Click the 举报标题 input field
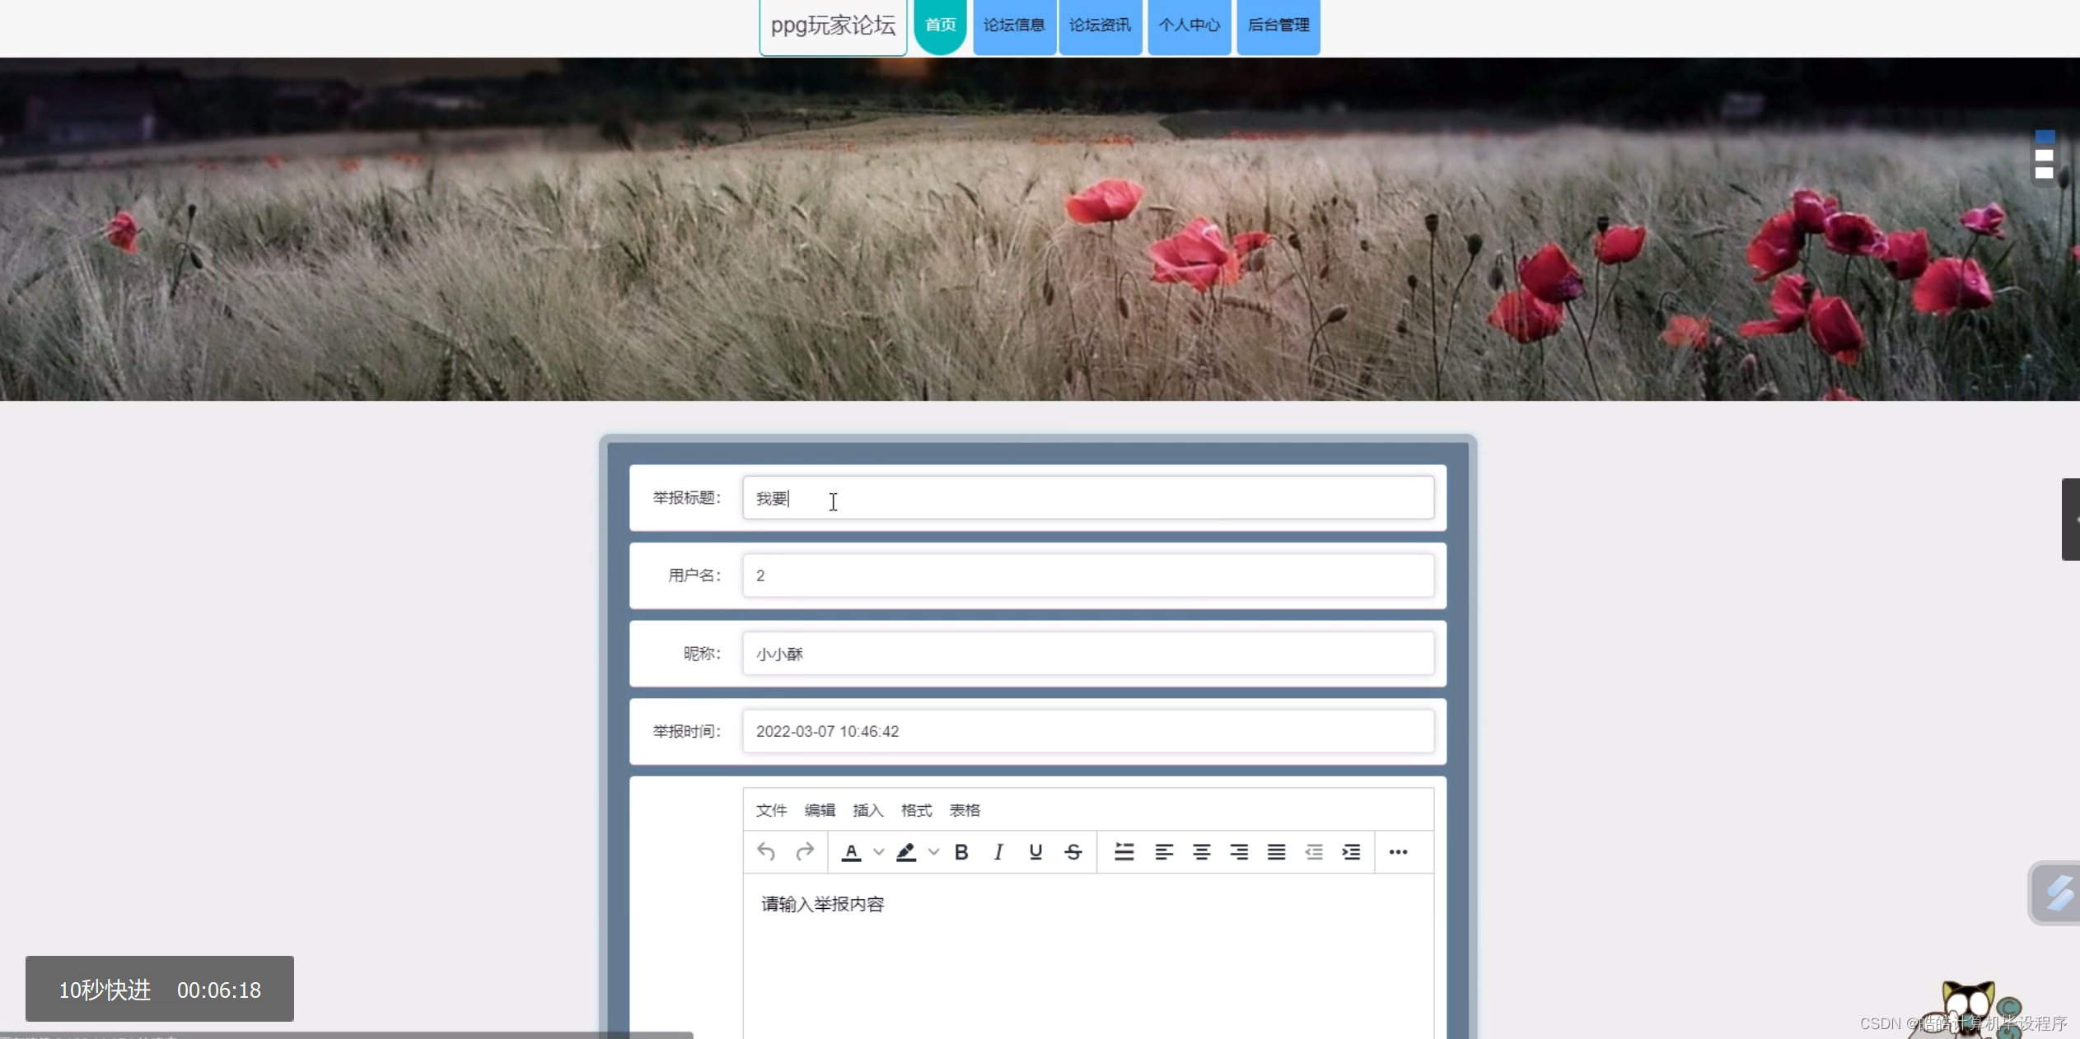The width and height of the screenshot is (2080, 1039). [x=1087, y=498]
